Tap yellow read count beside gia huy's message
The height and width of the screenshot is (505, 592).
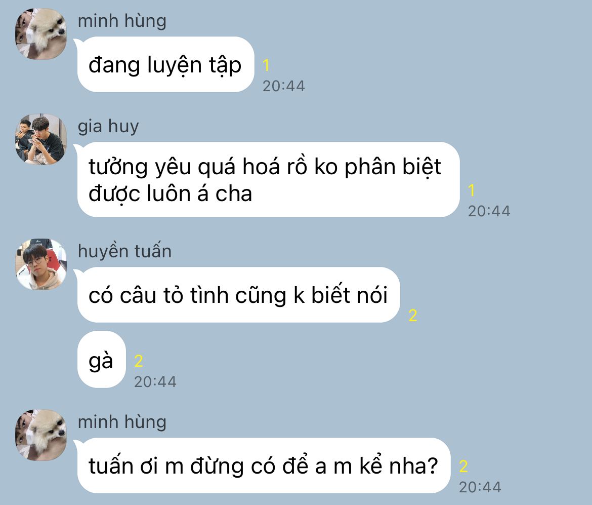coord(472,190)
